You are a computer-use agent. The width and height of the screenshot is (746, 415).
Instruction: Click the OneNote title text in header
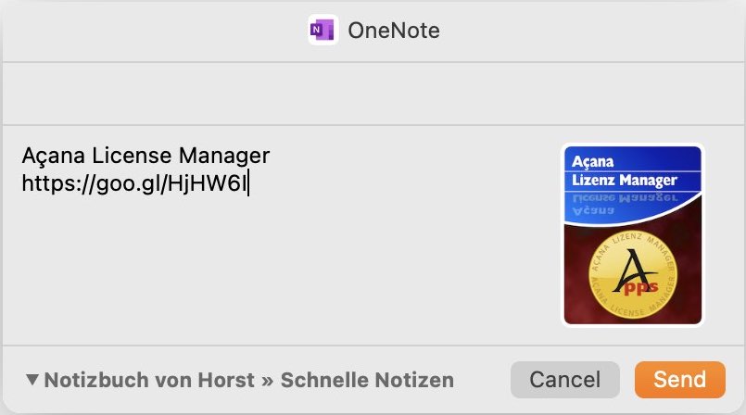coord(394,31)
